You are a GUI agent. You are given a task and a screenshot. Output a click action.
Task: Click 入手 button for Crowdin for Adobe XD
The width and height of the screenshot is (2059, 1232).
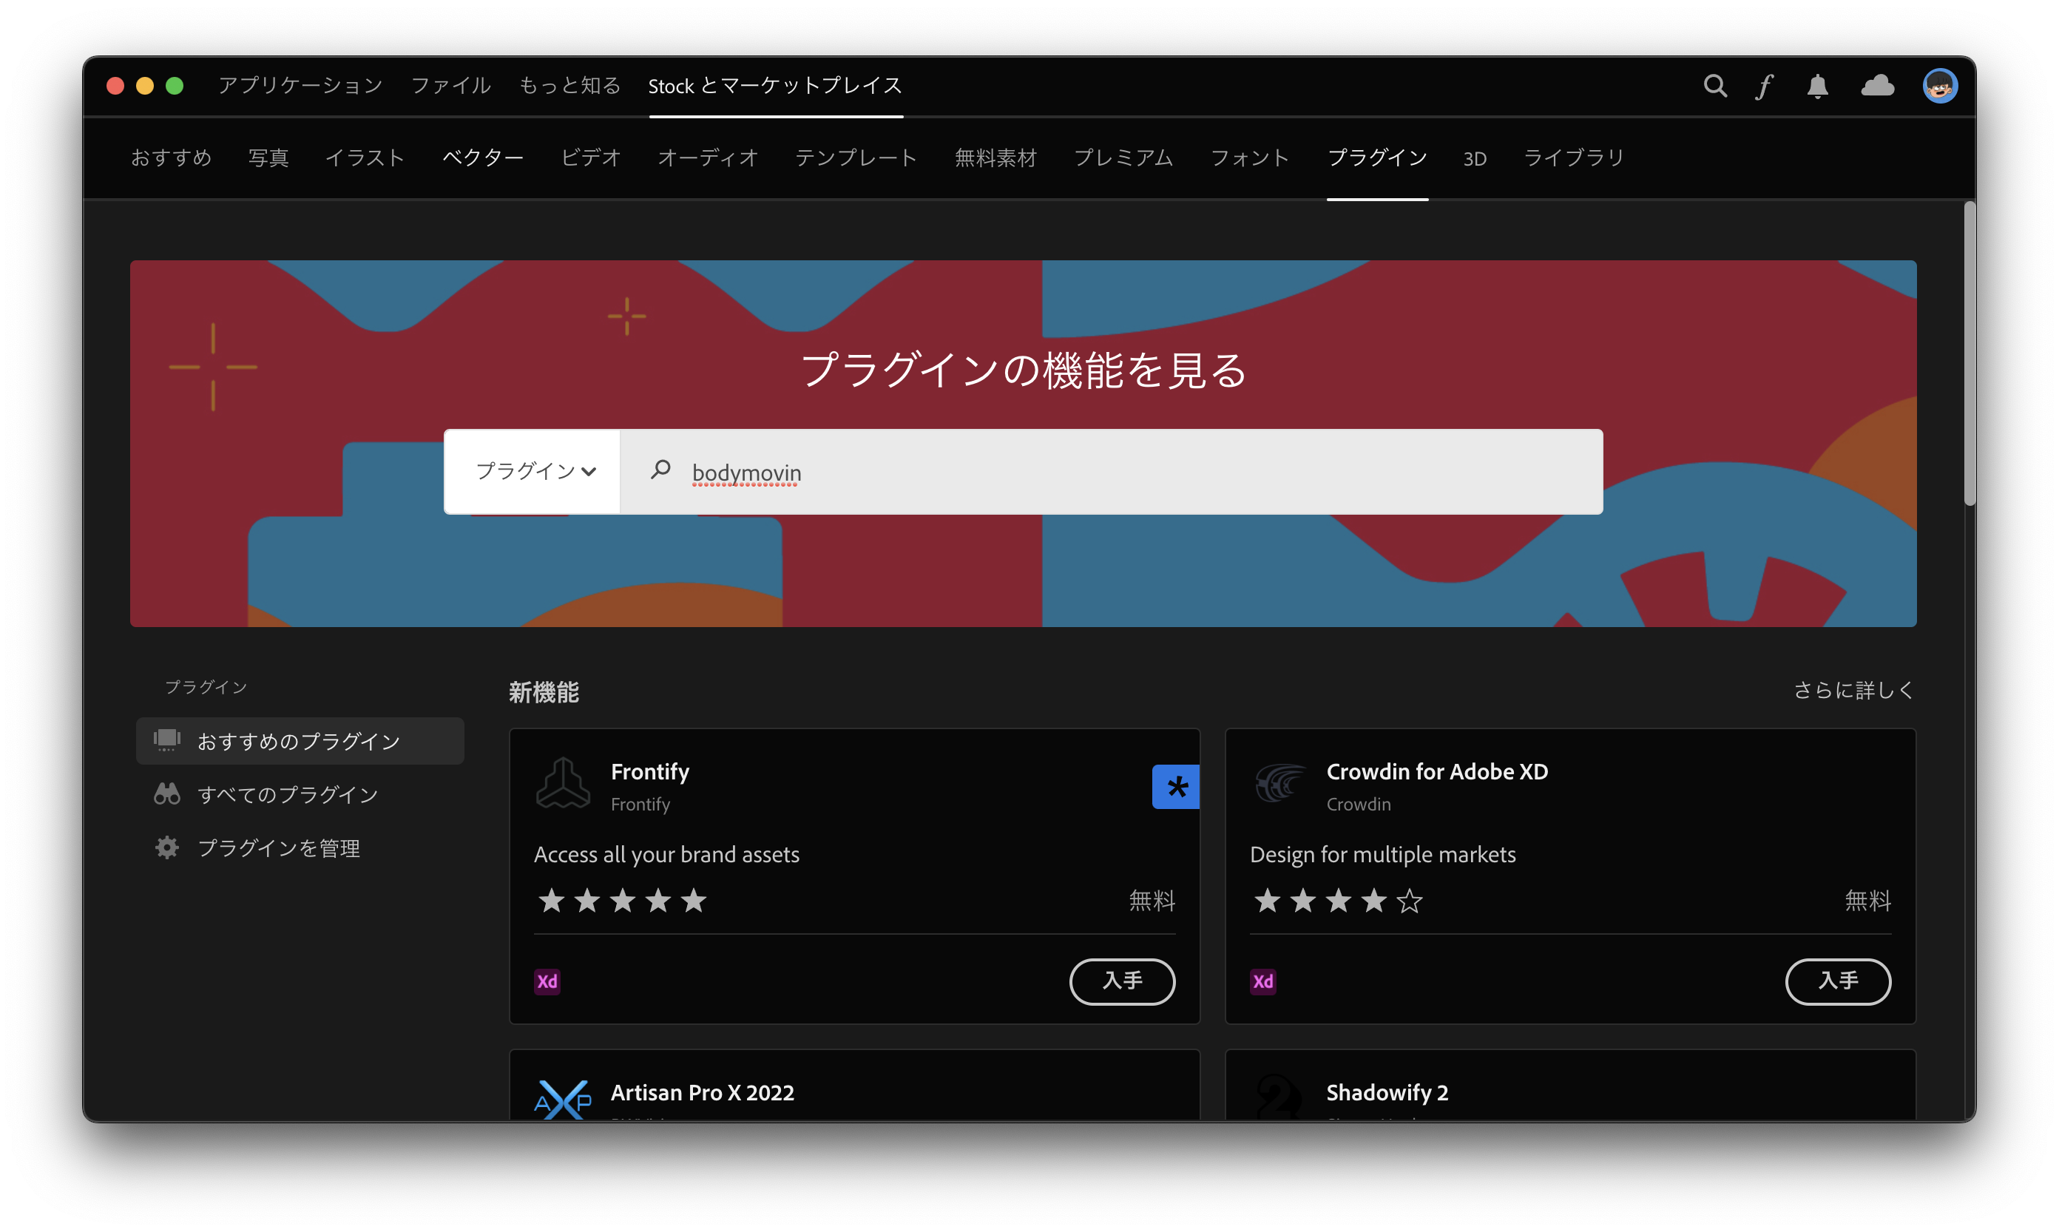point(1837,981)
